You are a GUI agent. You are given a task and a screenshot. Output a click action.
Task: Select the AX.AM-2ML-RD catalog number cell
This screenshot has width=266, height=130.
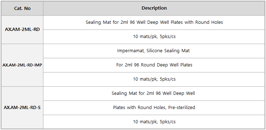click(x=22, y=30)
